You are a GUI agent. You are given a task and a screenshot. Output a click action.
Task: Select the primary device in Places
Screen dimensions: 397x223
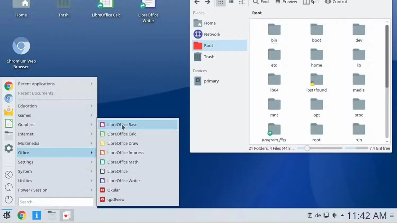point(220,81)
